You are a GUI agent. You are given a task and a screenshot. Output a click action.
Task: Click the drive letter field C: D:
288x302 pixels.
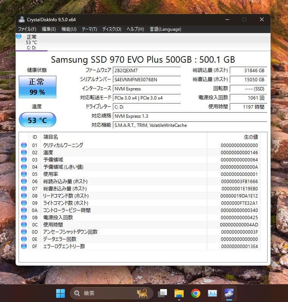pos(146,107)
